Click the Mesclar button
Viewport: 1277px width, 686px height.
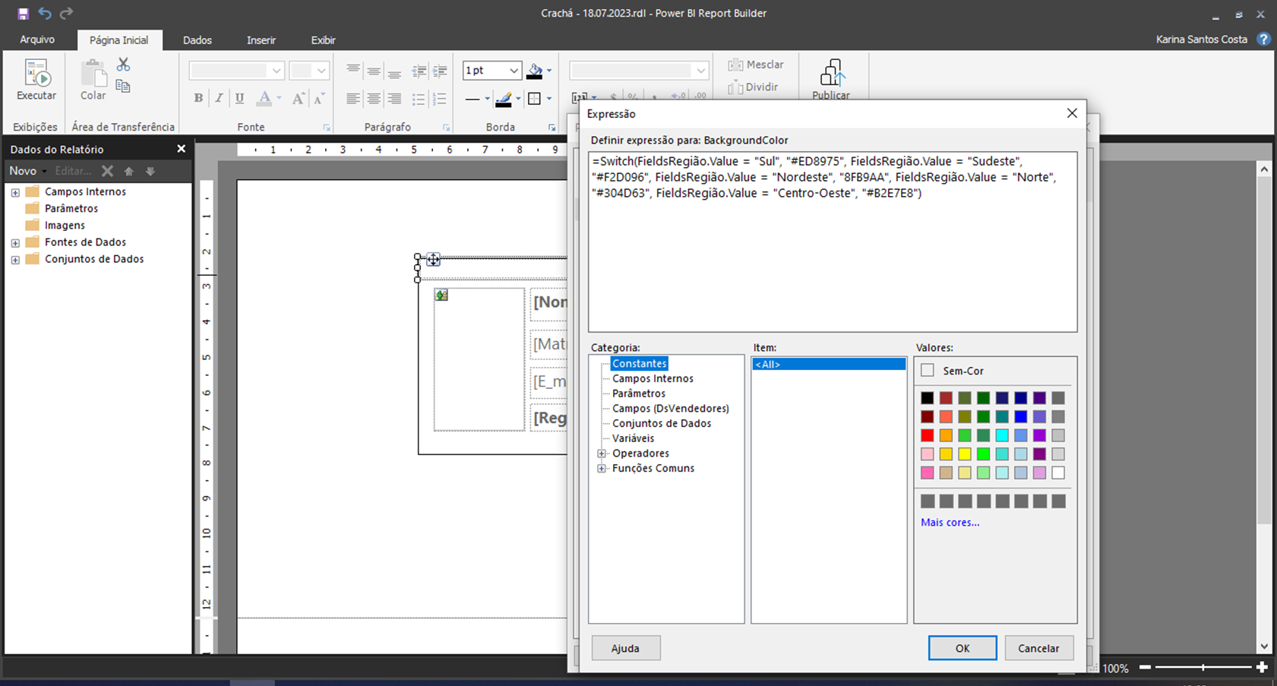coord(756,65)
